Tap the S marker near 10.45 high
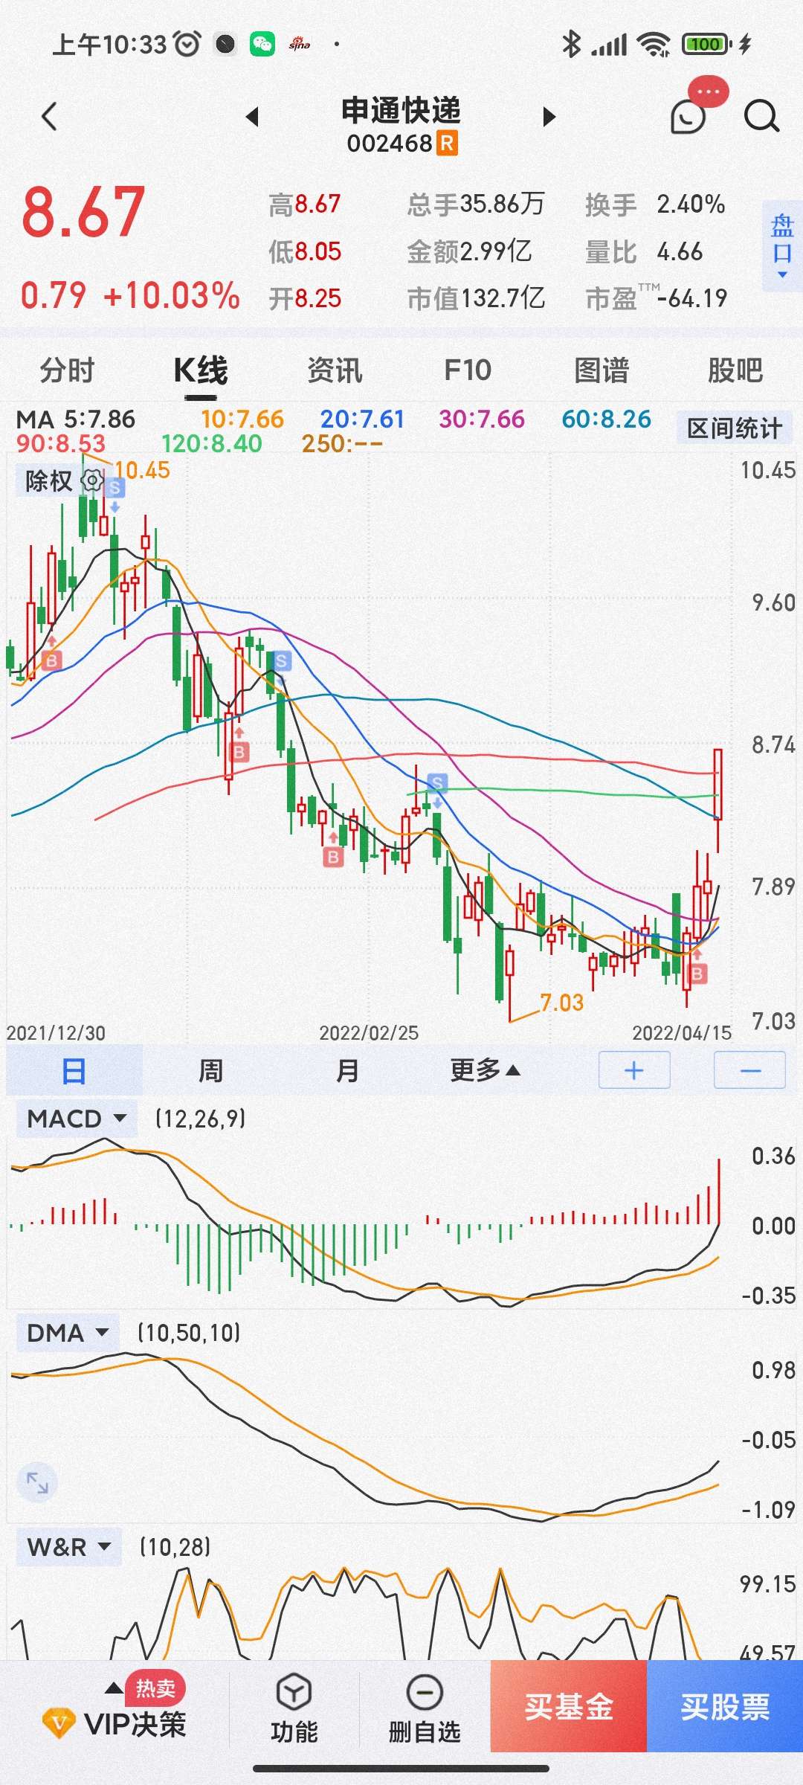 tap(115, 489)
